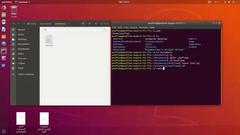Viewport: 240px width, 135px height.
Task: Open the power menu icon in the top bar
Action: pos(234,2)
